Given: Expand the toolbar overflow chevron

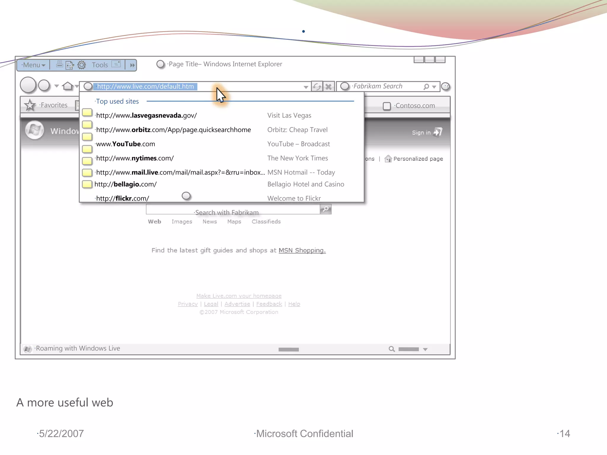Looking at the screenshot, I should coord(132,65).
